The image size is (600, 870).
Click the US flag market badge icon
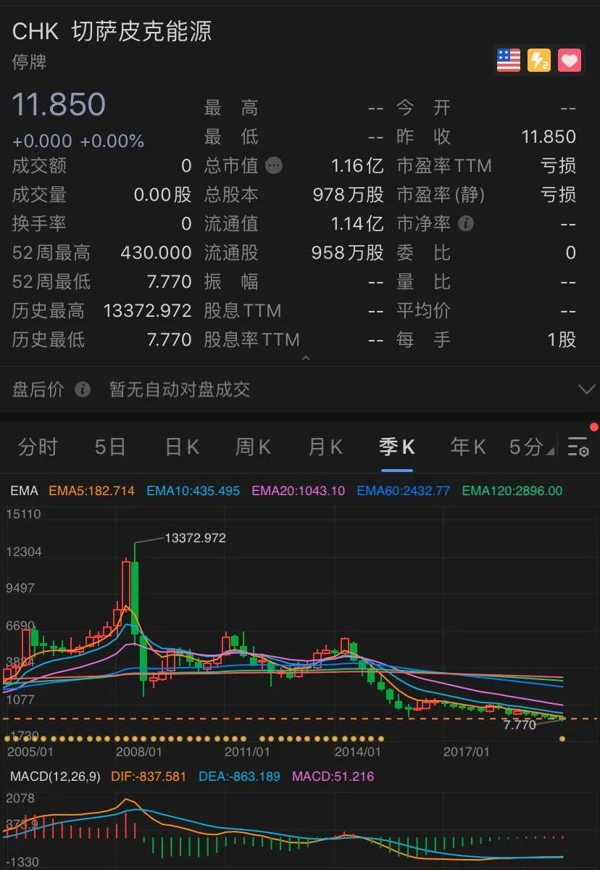[x=507, y=60]
